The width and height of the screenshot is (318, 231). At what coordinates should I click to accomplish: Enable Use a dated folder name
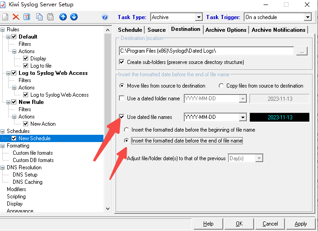pyautogui.click(x=122, y=98)
